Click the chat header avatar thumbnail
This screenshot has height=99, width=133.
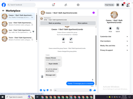[x=43, y=13]
